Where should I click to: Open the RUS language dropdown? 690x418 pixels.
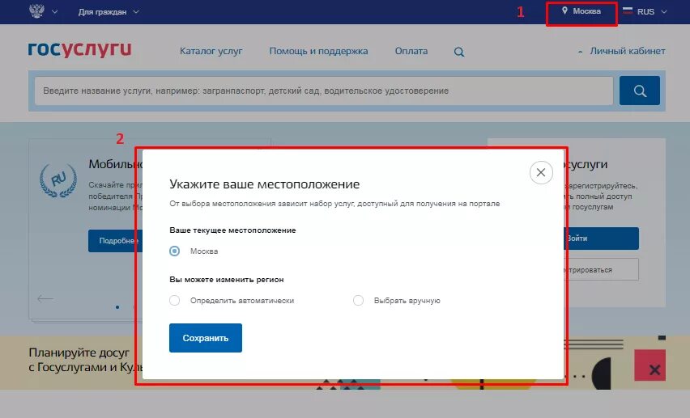pyautogui.click(x=652, y=12)
